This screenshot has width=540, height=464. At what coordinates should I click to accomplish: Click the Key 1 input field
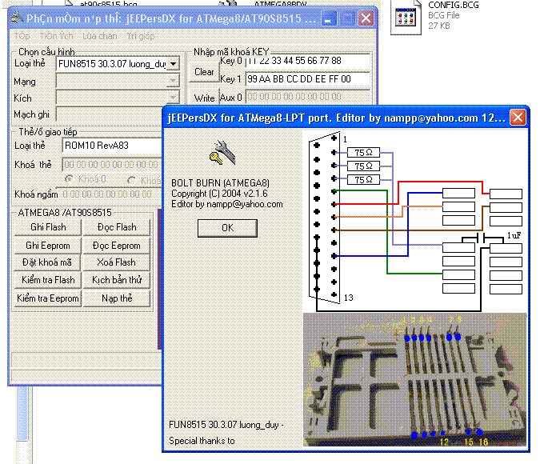point(308,79)
